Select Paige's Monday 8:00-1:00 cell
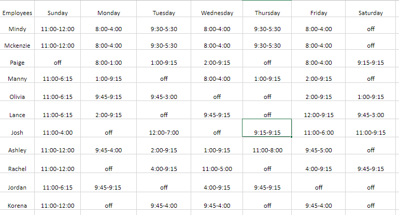 pyautogui.click(x=108, y=59)
